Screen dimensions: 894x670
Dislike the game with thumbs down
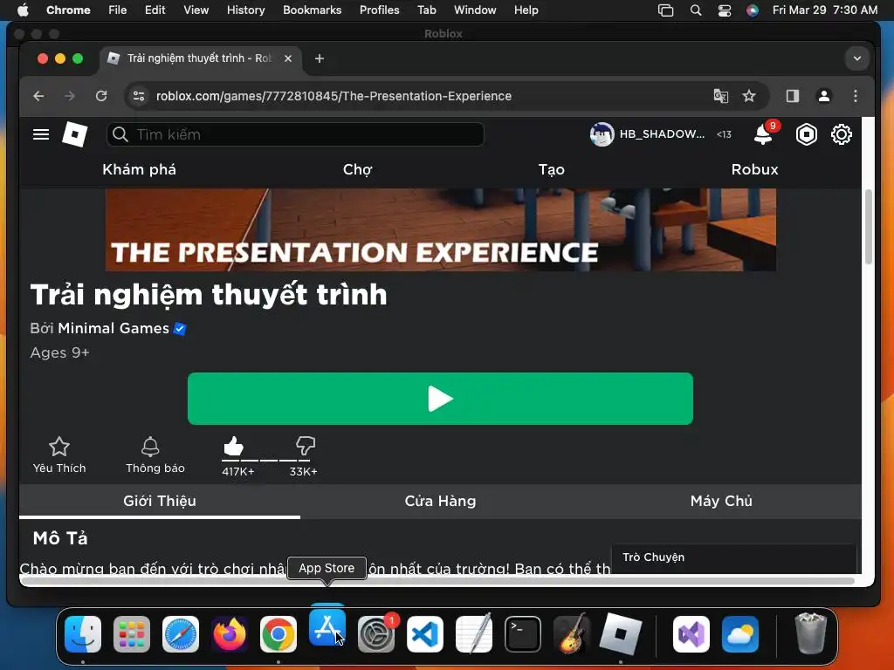click(x=306, y=446)
